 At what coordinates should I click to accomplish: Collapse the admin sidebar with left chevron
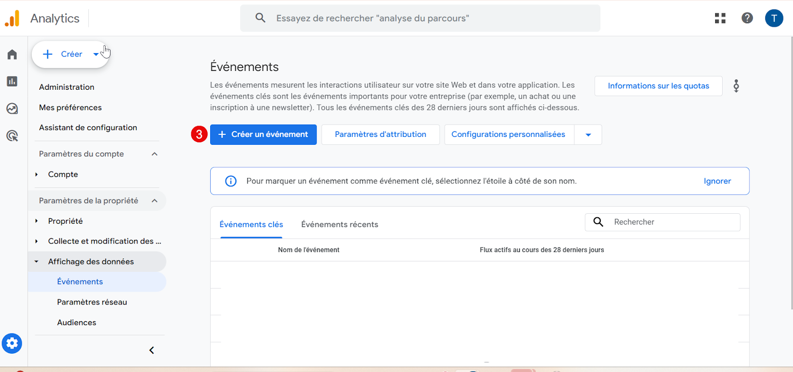[x=152, y=350]
